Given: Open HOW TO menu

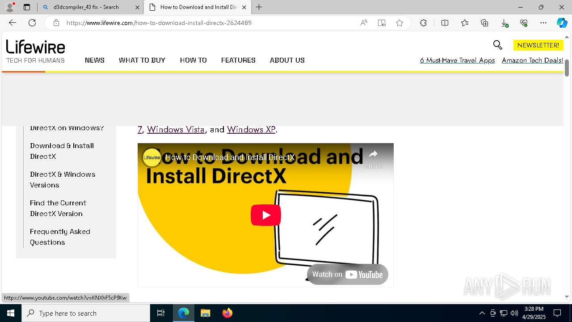Looking at the screenshot, I should coord(193,60).
